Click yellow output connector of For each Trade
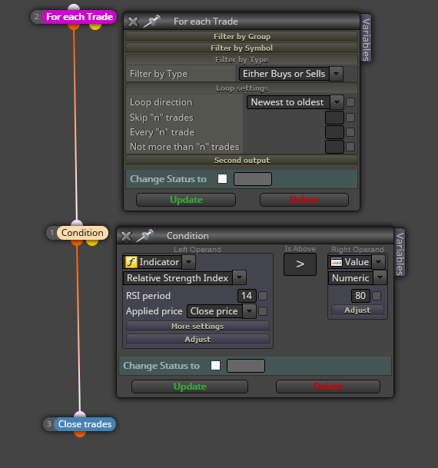Viewport: 438px width, 468px height. click(95, 27)
